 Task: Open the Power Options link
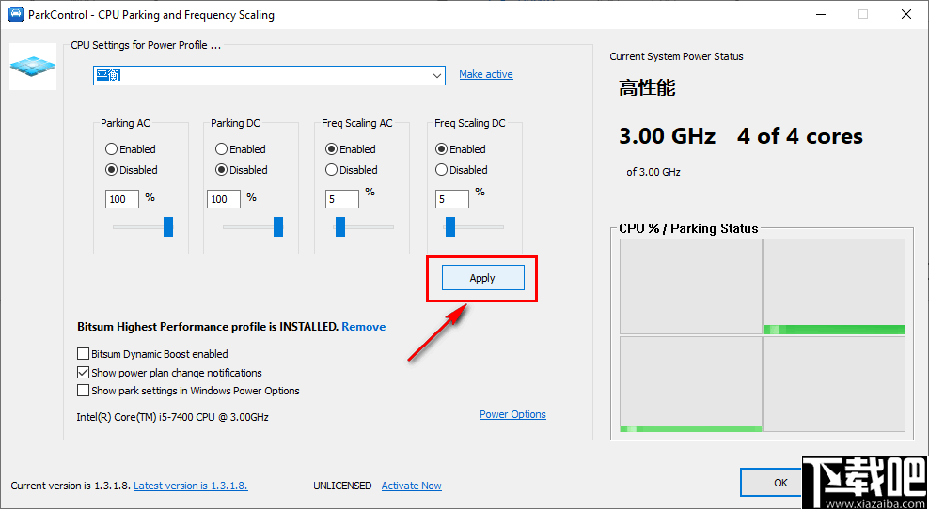click(512, 414)
